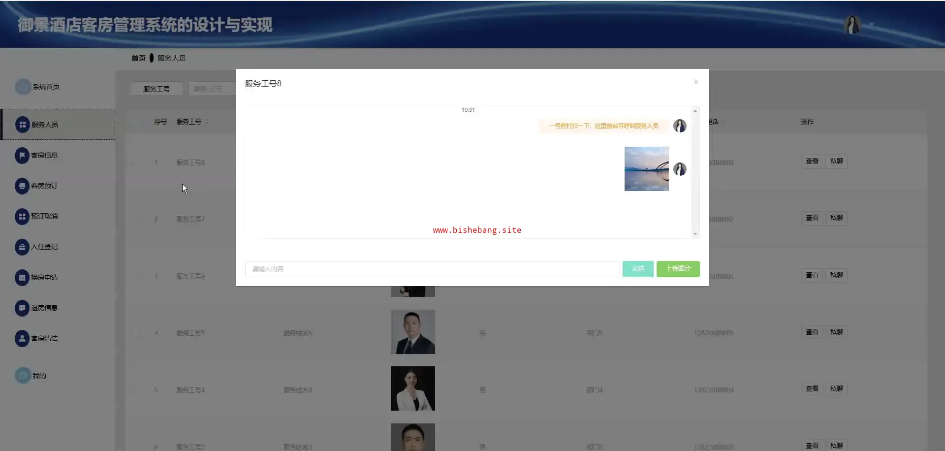945x451 pixels.
Task: Open 我的 menu item
Action: pos(58,376)
